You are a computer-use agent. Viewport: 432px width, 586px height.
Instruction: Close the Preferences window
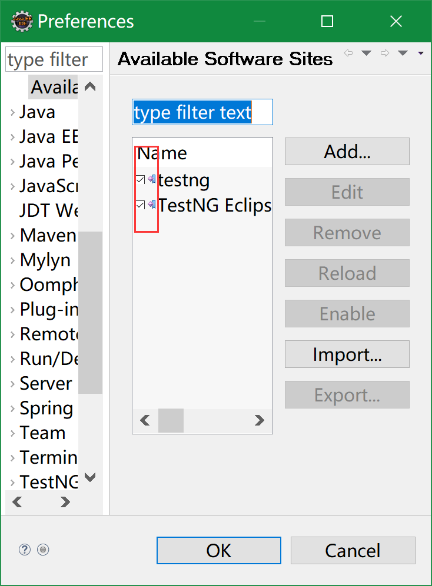click(x=396, y=21)
